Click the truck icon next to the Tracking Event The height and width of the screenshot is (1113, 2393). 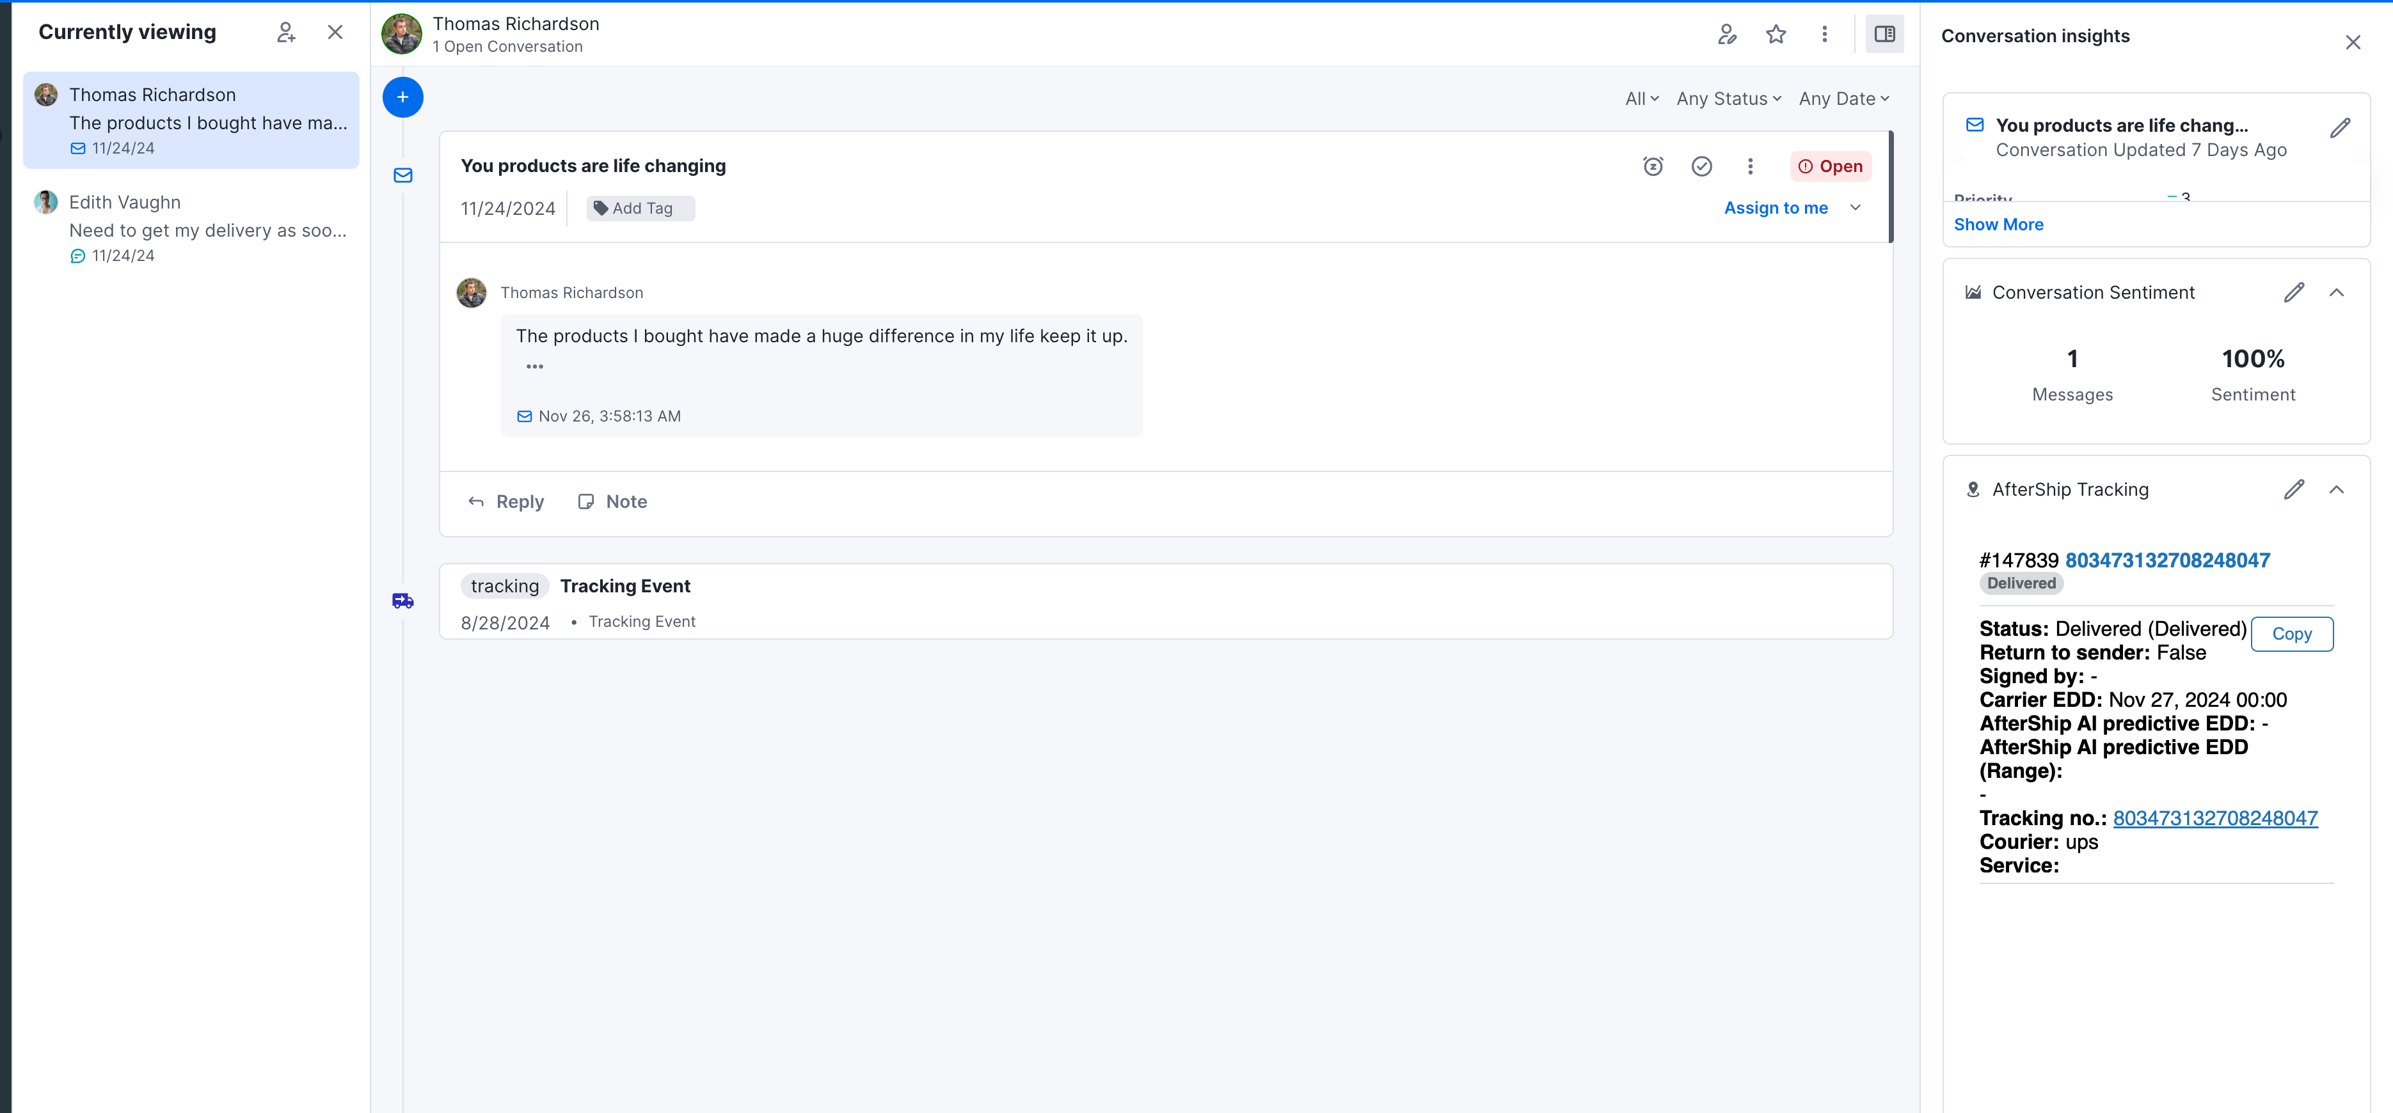[x=403, y=601]
